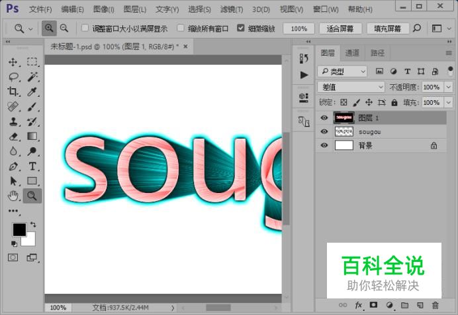This screenshot has height=315, width=458.
Task: Open layer style fx menu
Action: 359,305
